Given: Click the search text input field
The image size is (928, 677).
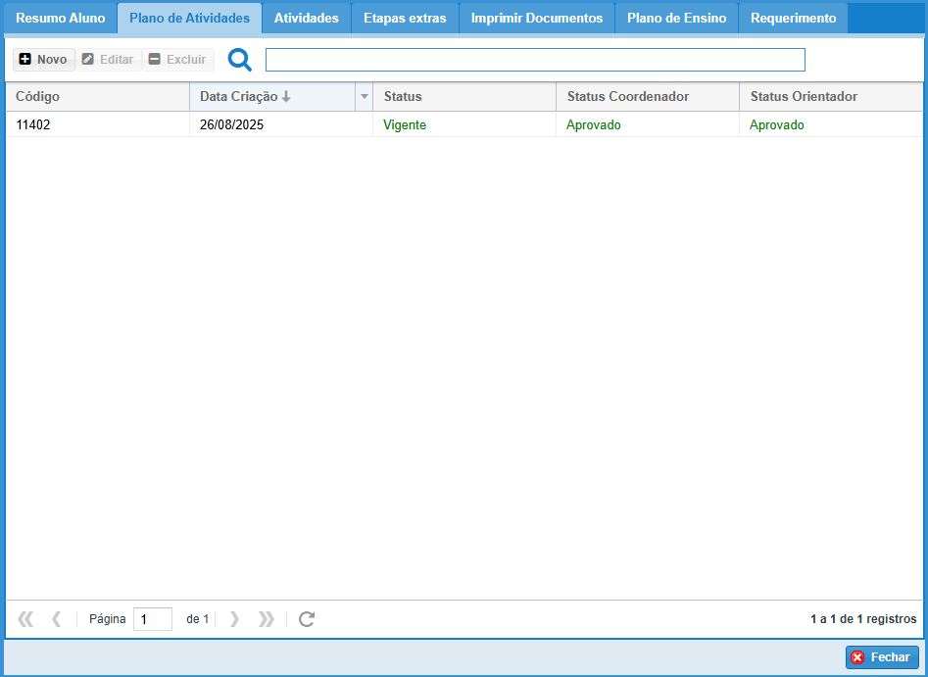Looking at the screenshot, I should (x=534, y=60).
